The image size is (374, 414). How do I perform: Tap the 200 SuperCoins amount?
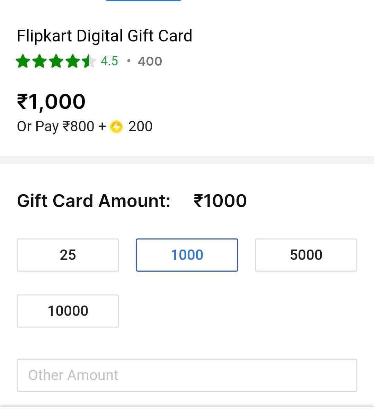(x=140, y=126)
